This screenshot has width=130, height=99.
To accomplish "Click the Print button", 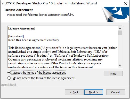I will coord(113,74).
